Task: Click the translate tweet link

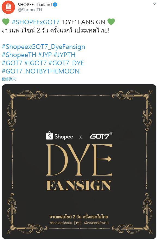Action: coord(9,79)
